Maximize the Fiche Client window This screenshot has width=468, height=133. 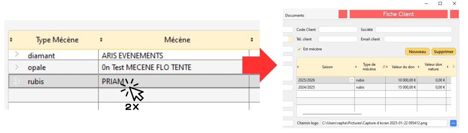(440, 3)
